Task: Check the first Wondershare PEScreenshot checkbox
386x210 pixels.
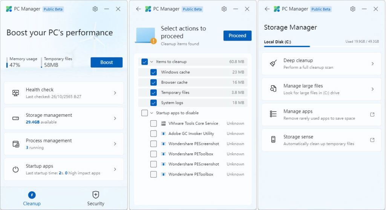Action: [153, 144]
